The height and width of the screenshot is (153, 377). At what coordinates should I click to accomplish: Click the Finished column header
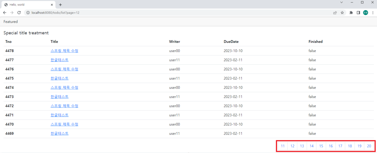coord(315,41)
